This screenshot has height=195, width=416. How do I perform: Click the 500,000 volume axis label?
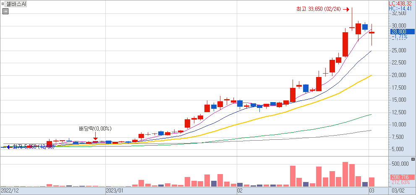coord(400,164)
